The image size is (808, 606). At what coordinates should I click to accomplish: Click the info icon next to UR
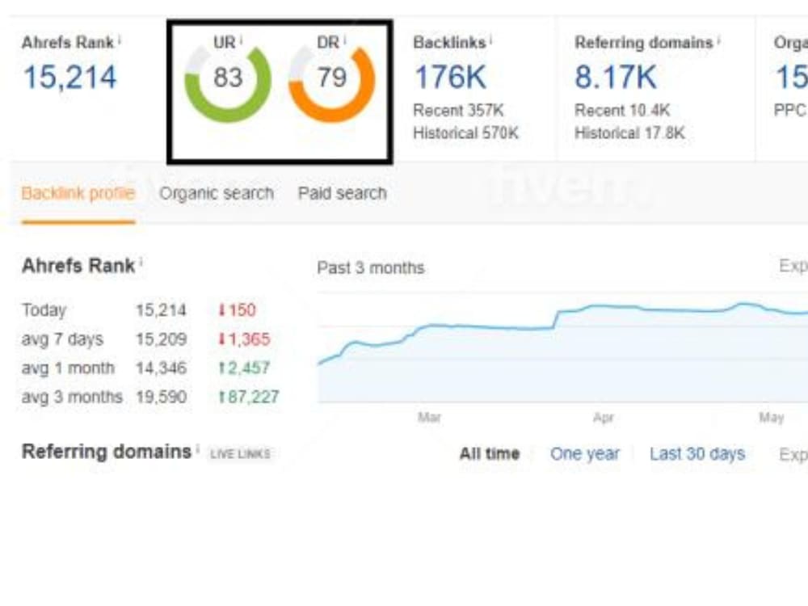tap(241, 39)
